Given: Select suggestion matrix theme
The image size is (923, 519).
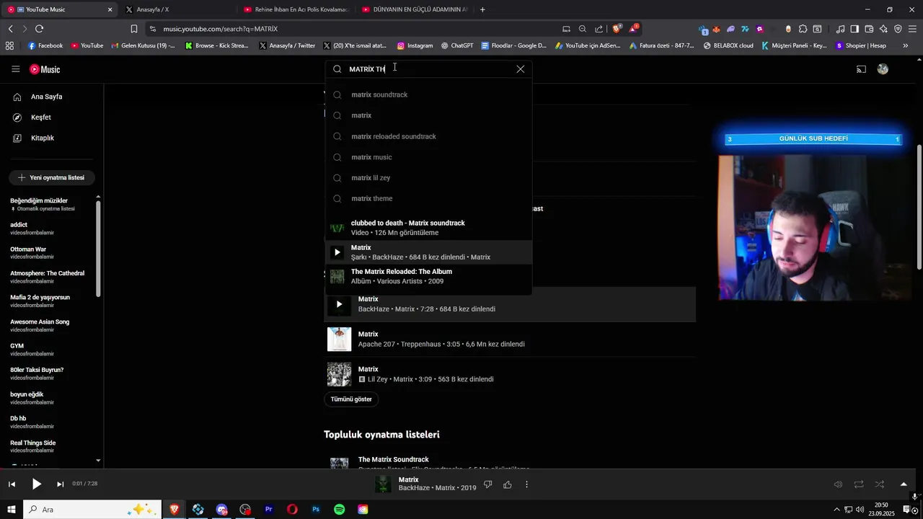Looking at the screenshot, I should pyautogui.click(x=428, y=199).
